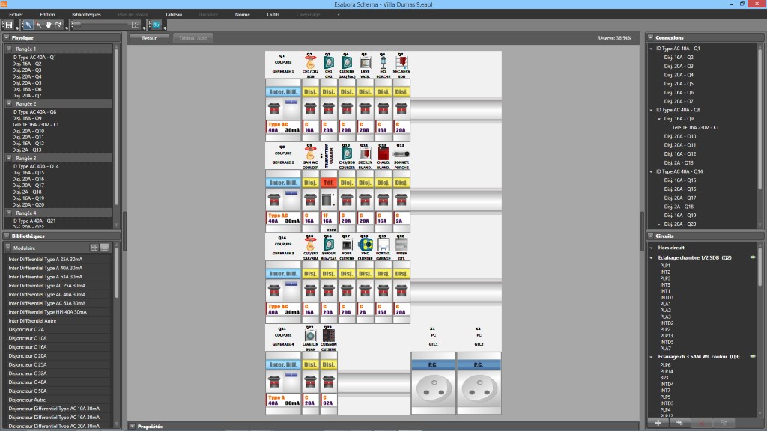Click the Save disk icon in toolbar
767x431 pixels.
(8, 25)
